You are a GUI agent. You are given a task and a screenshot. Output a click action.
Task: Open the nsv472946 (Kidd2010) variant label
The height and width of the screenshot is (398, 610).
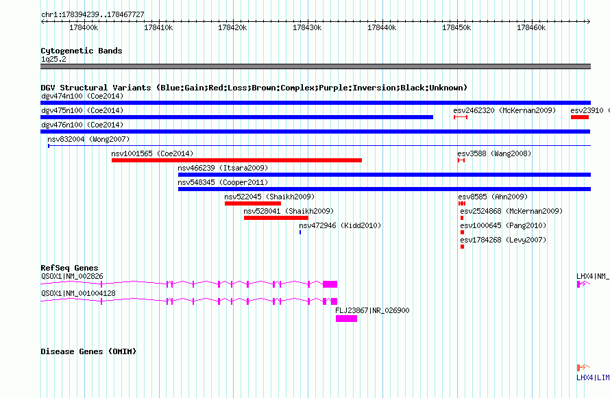340,225
